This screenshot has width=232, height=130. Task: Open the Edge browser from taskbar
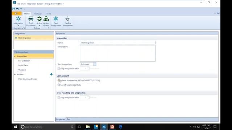tap(120, 127)
